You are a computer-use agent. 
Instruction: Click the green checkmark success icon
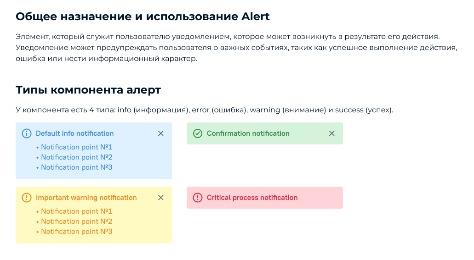click(x=198, y=133)
